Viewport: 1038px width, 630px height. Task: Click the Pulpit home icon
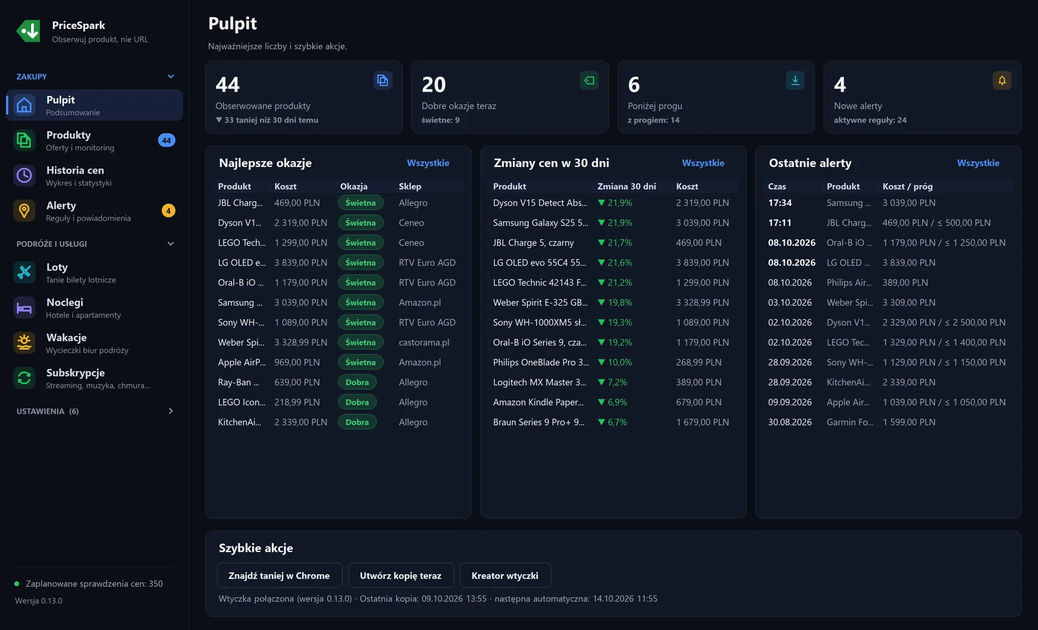pyautogui.click(x=24, y=105)
